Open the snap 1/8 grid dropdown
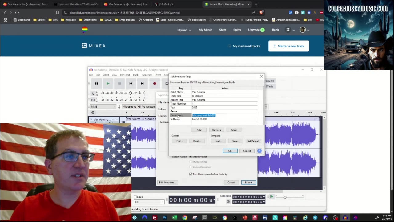This screenshot has height=222, width=394. click(x=149, y=202)
